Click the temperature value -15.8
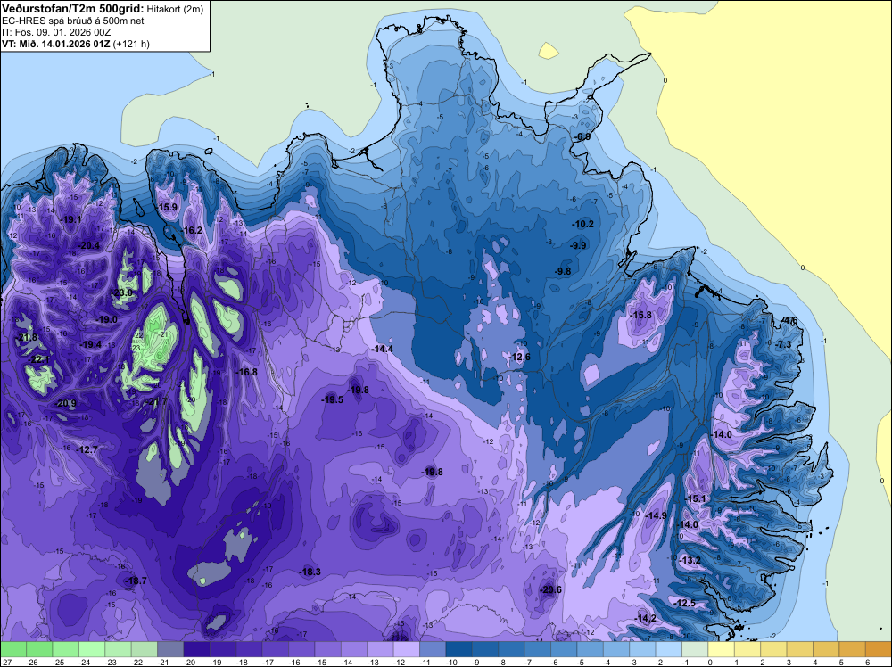 click(x=641, y=315)
